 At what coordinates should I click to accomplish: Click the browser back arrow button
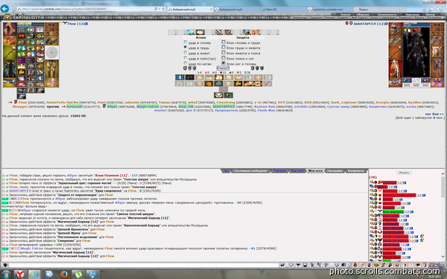coord(4,8)
